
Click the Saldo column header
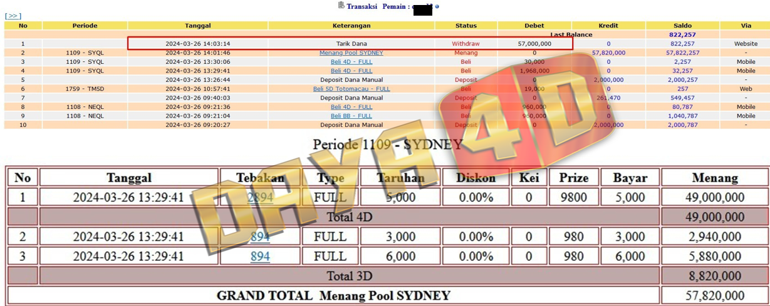click(682, 26)
